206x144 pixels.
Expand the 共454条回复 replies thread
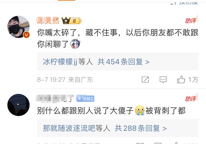pos(123,62)
